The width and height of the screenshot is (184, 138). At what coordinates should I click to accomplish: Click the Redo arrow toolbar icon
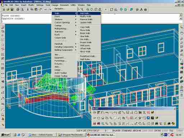(x=50, y=10)
